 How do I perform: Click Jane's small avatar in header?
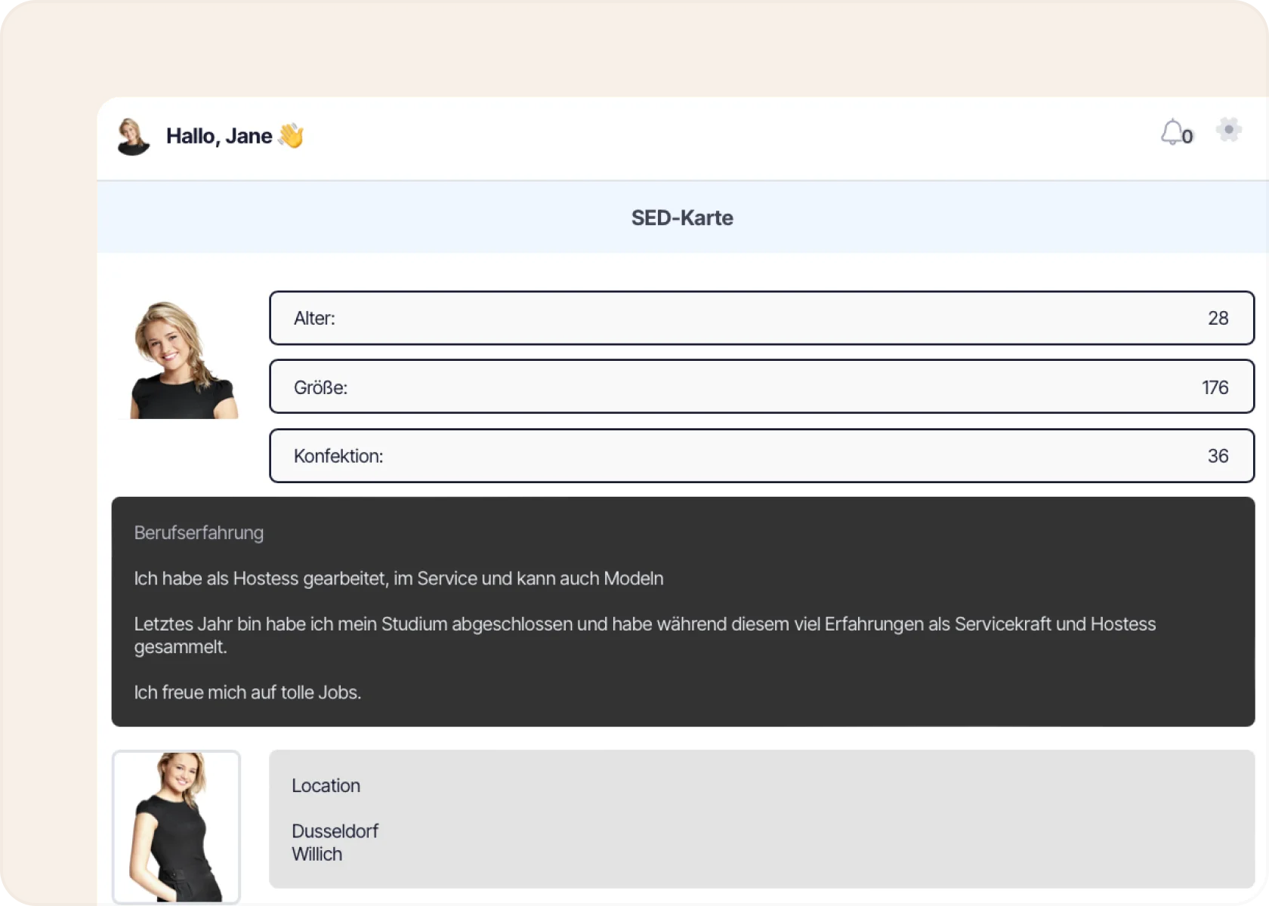(134, 137)
